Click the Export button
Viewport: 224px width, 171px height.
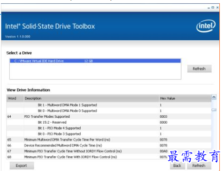[22, 165]
